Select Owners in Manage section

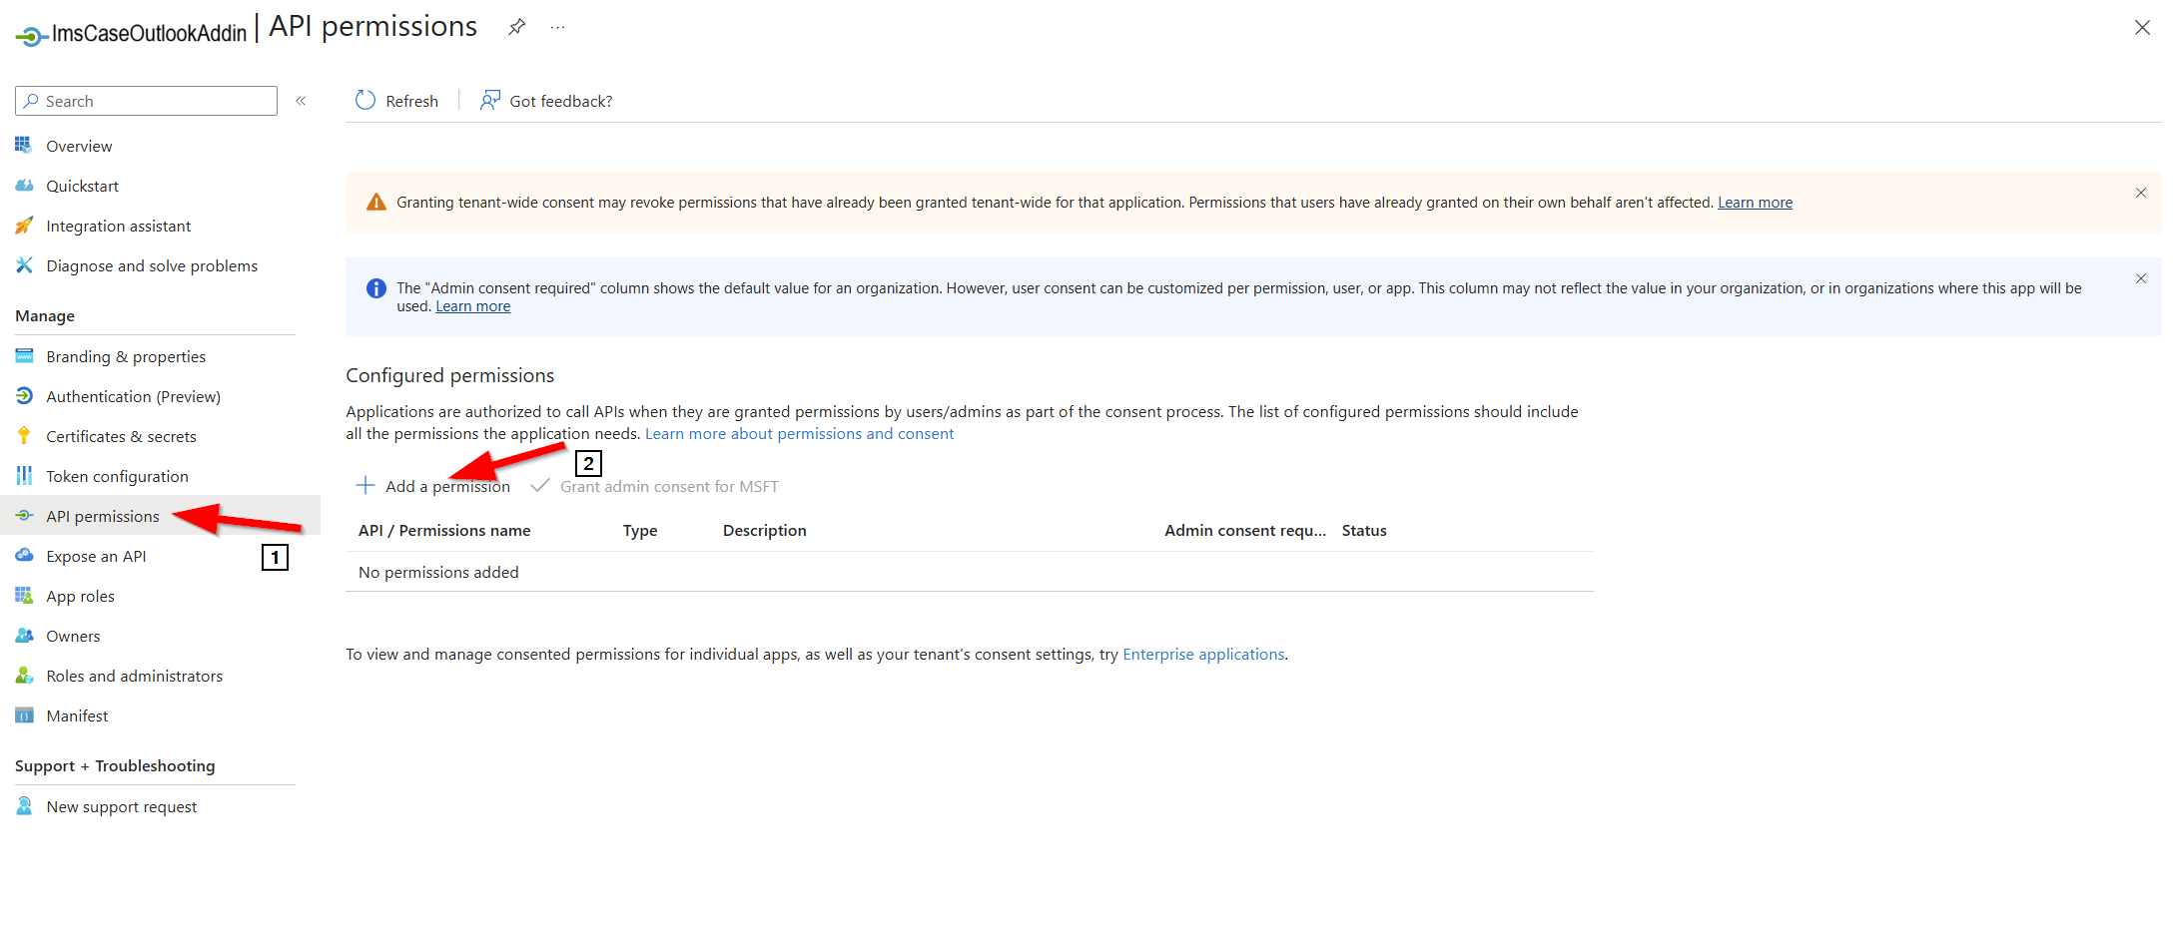click(x=73, y=636)
